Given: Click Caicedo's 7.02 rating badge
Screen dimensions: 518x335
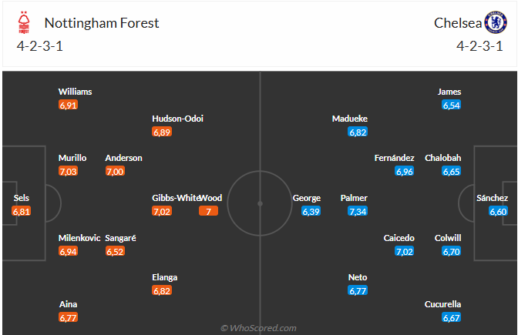Looking at the screenshot, I should click(404, 251).
